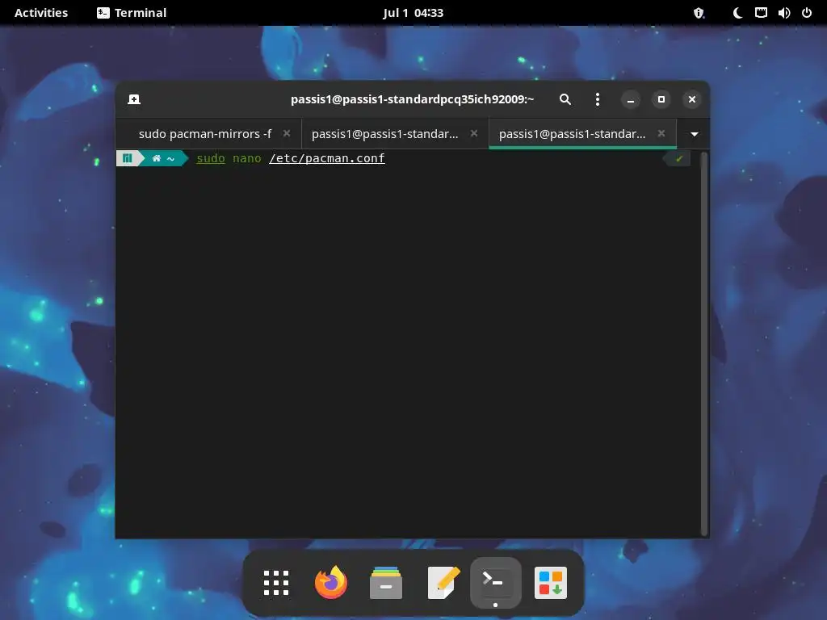Click the Terminal icon in dock
This screenshot has width=827, height=620.
point(495,583)
